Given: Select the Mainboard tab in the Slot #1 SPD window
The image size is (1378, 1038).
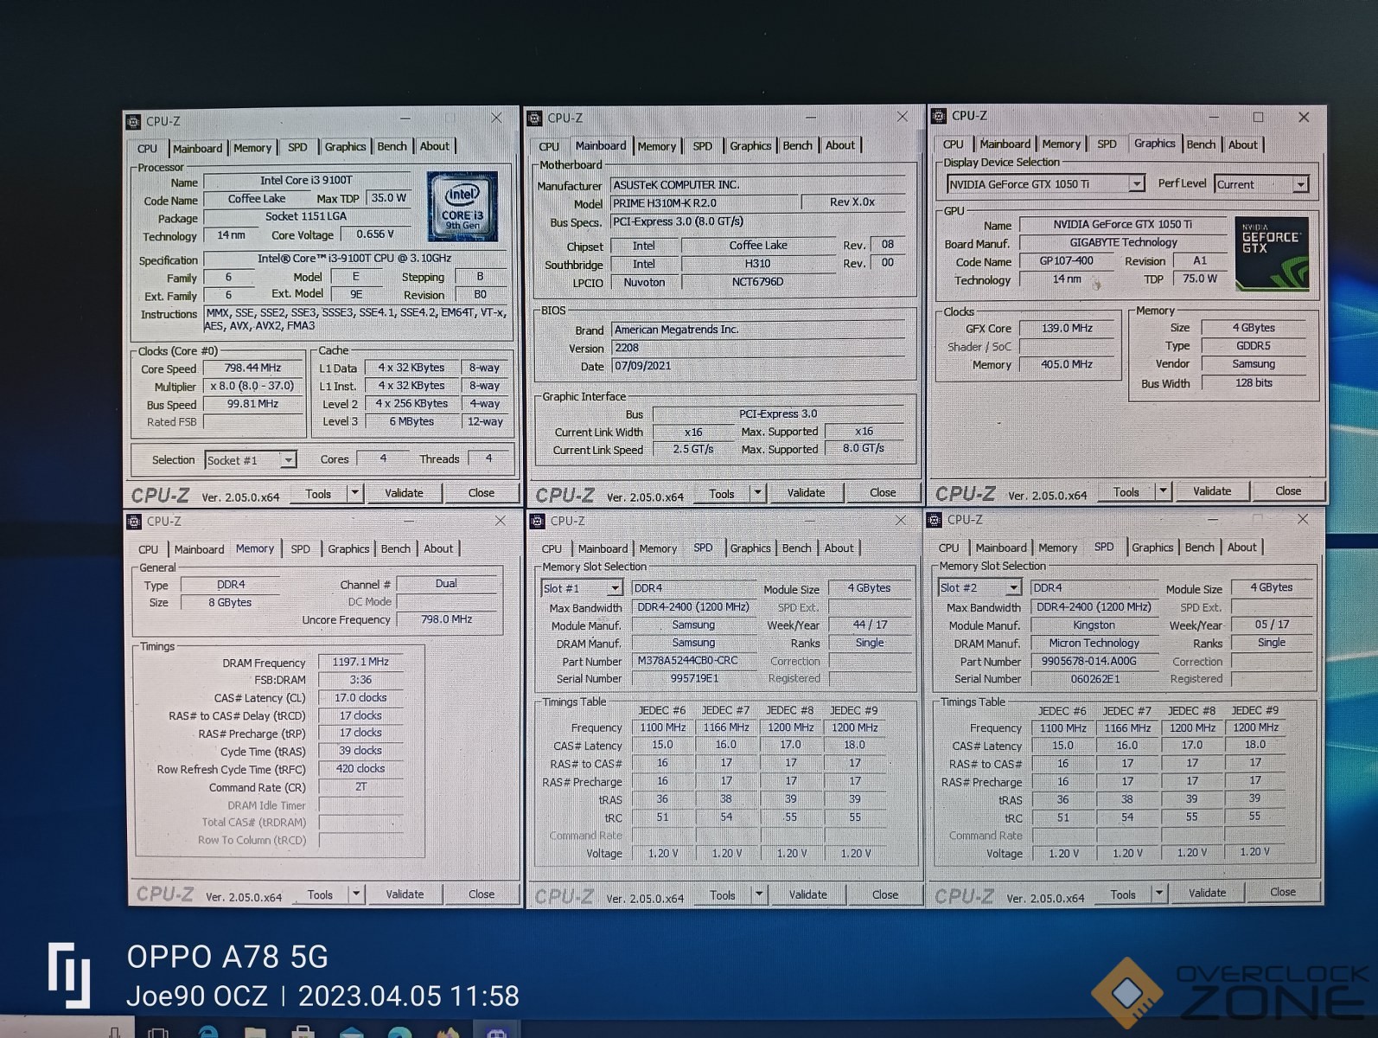Looking at the screenshot, I should pos(603,548).
